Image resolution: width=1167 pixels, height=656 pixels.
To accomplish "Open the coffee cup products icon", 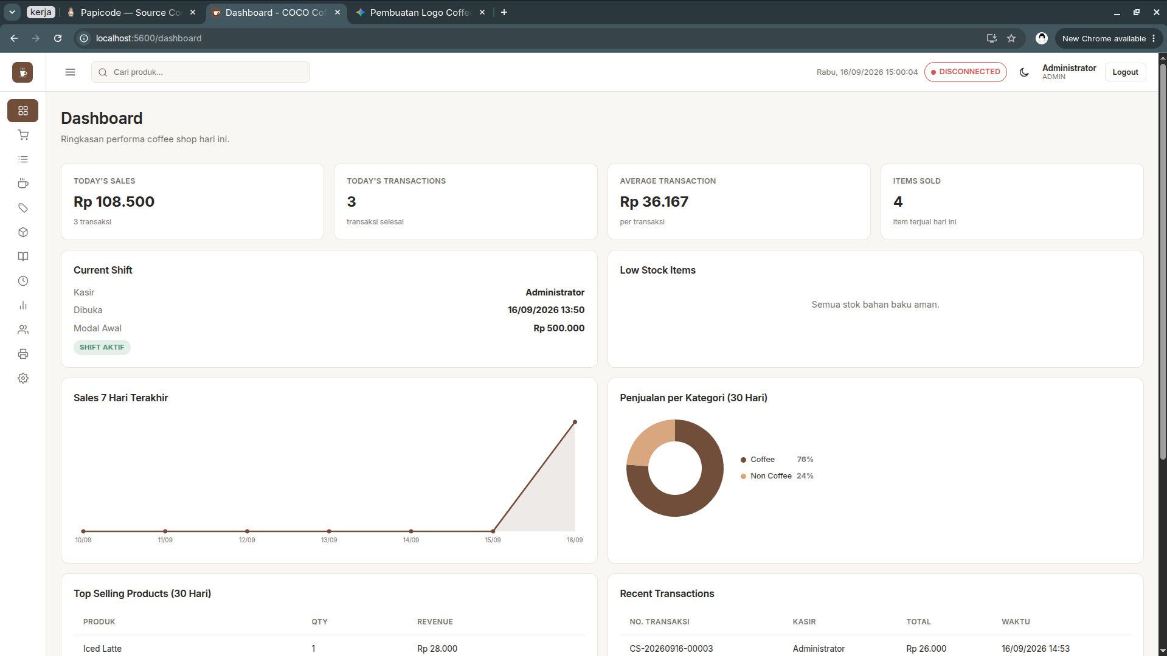I will click(23, 184).
